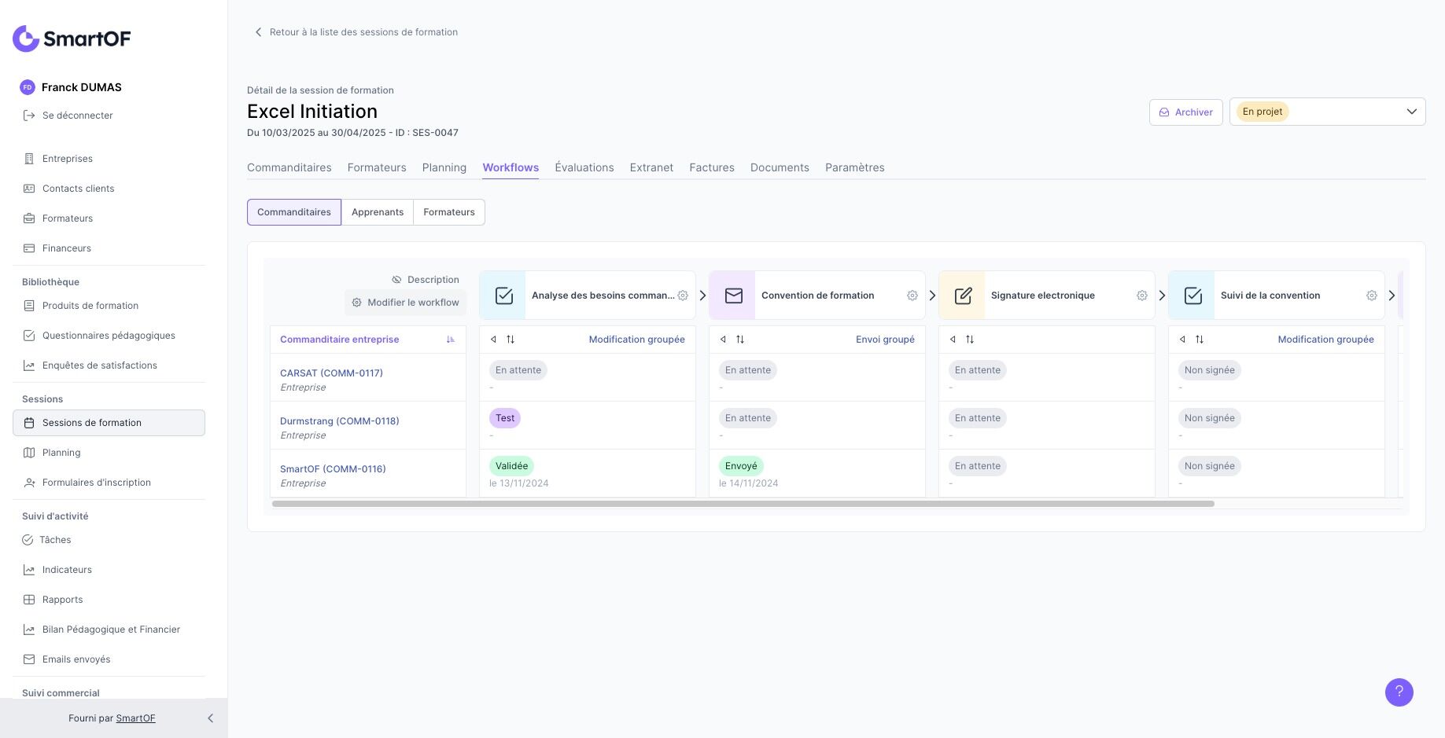This screenshot has height=738, width=1445.
Task: Click the arrow after Analyse des besoins step
Action: click(x=702, y=296)
